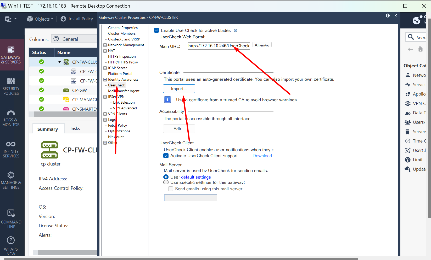The width and height of the screenshot is (431, 260).
Task: Expand the Network Management tree node
Action: 105,45
